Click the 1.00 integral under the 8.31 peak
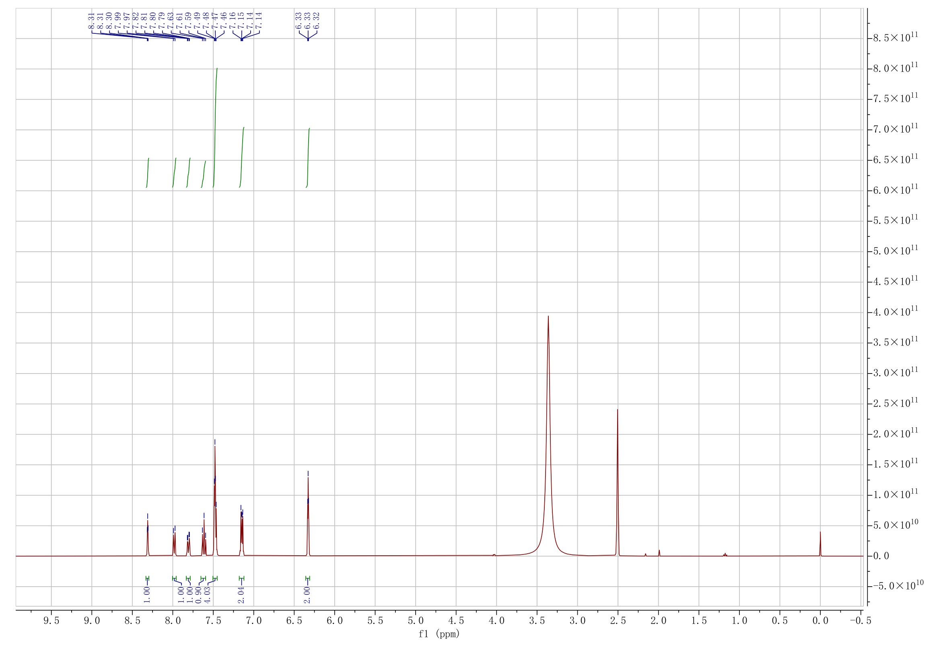Screen dimensions: 941x657 click(x=147, y=595)
